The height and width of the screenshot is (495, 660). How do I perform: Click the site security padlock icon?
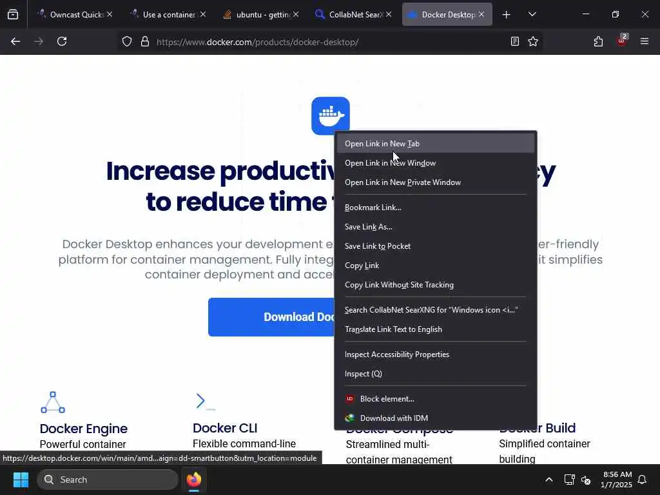click(145, 41)
